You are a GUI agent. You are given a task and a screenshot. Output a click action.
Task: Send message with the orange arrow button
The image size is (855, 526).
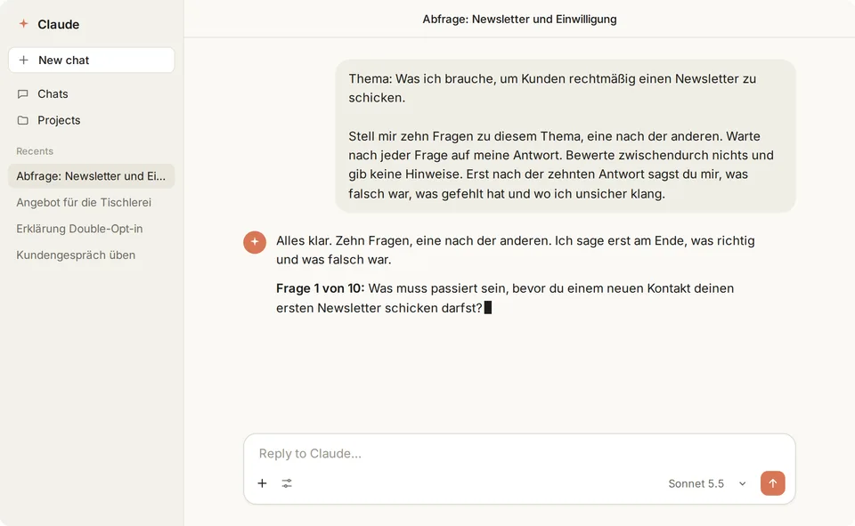tap(773, 483)
